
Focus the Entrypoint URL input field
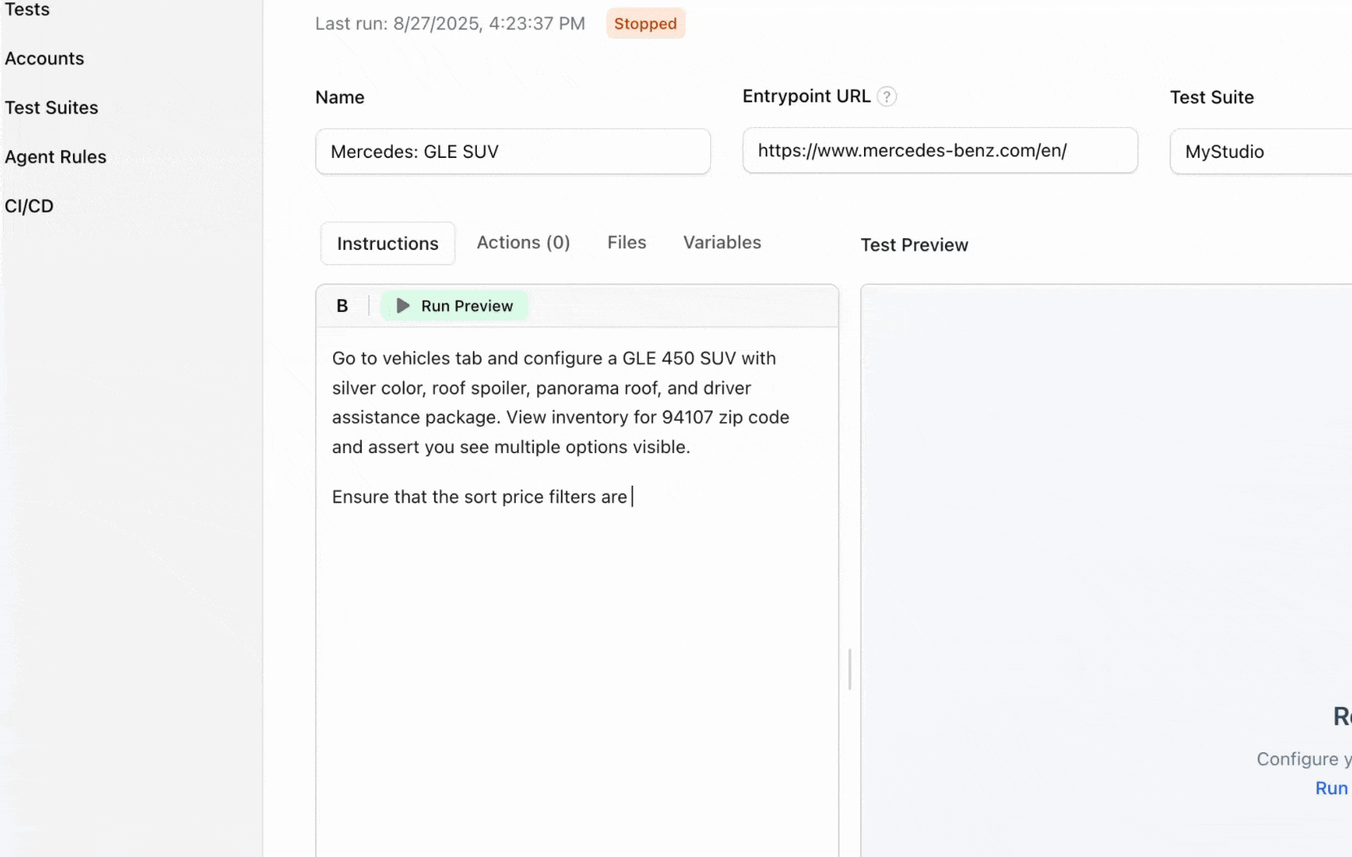pos(939,151)
